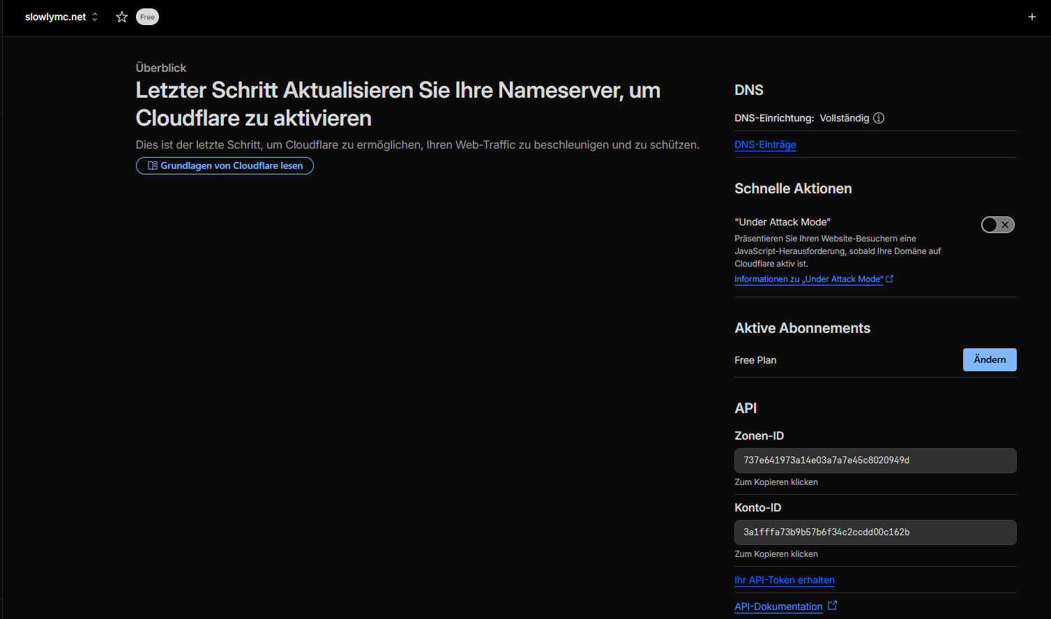The height and width of the screenshot is (619, 1051).
Task: Copy the Konto-ID by clicking its field
Action: pos(875,532)
